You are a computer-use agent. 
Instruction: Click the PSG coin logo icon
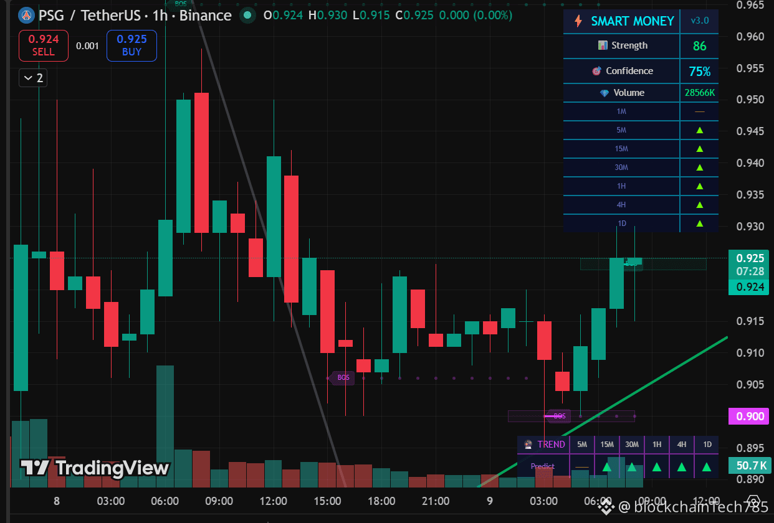[x=26, y=15]
